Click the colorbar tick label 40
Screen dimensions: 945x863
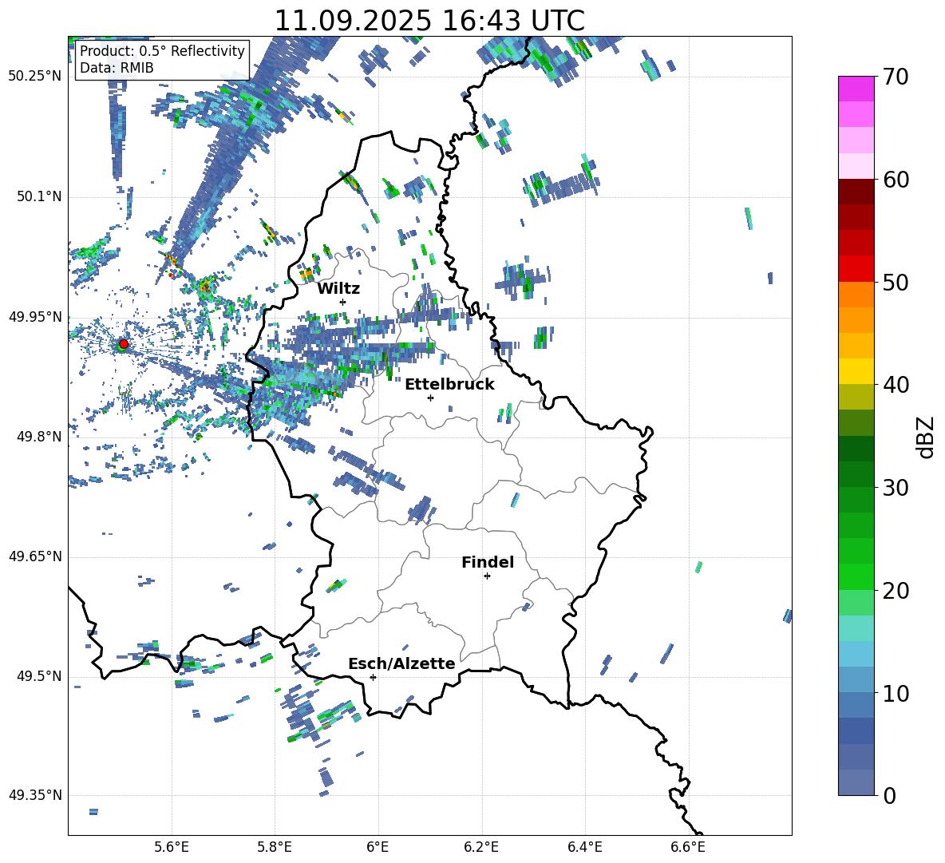896,385
